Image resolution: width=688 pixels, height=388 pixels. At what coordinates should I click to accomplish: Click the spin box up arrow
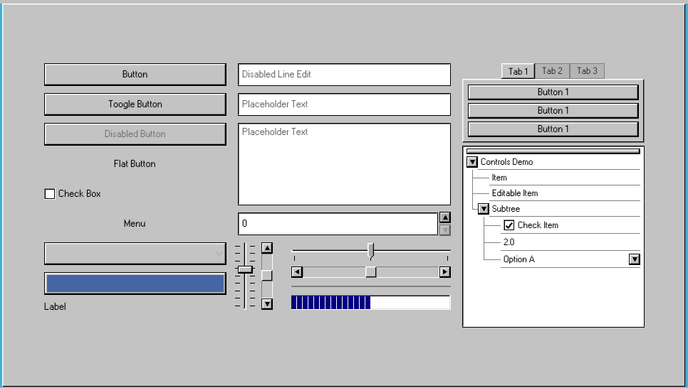445,217
